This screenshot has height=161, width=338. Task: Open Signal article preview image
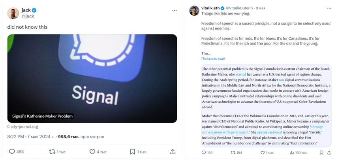pyautogui.click(x=92, y=78)
